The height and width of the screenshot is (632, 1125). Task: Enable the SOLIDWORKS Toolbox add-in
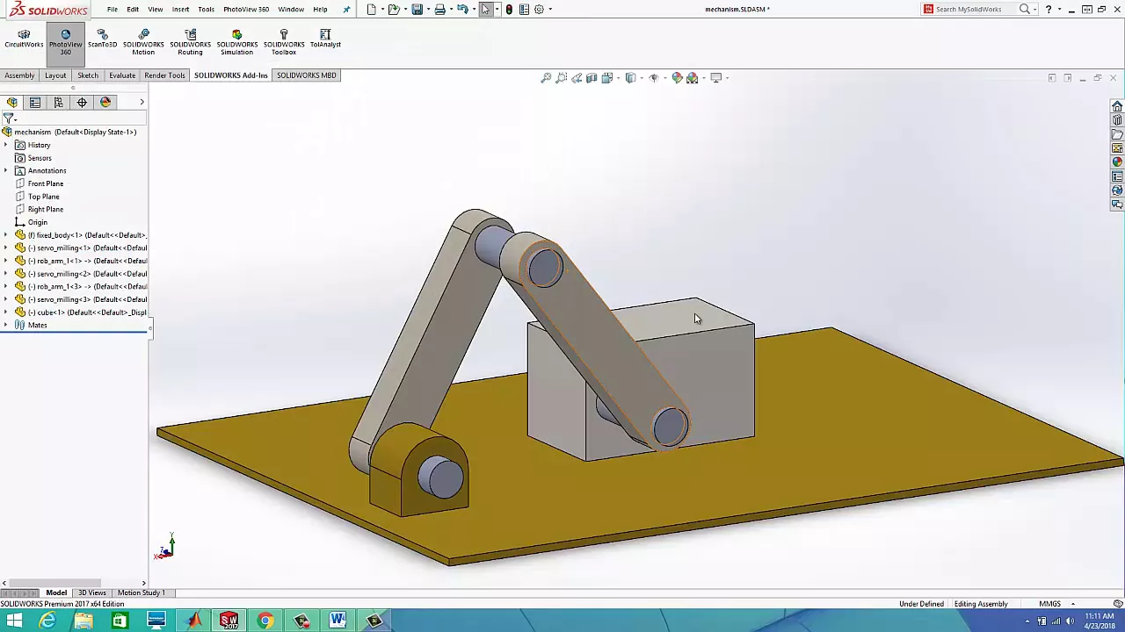[x=284, y=43]
